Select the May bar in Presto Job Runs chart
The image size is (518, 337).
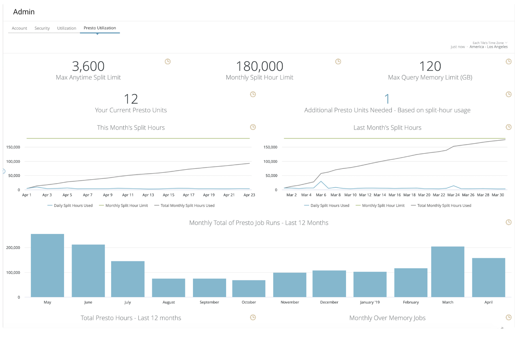(x=47, y=266)
